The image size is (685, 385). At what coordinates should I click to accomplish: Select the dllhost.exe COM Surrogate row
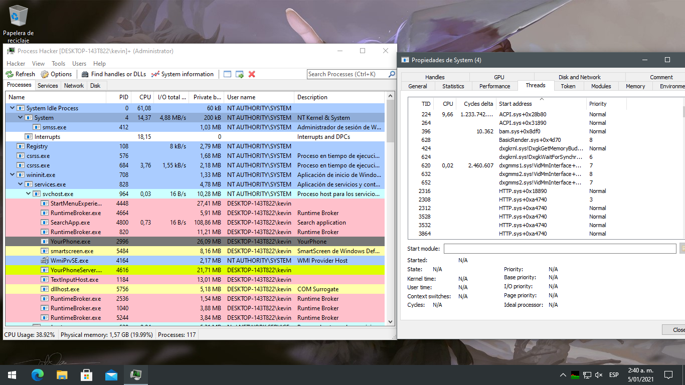pos(195,289)
